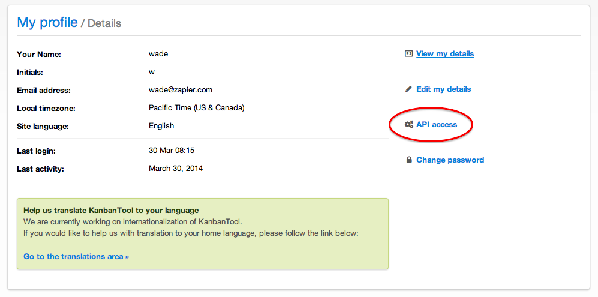This screenshot has height=297, width=598.
Task: Click the pencil icon for Edit my details
Action: (x=409, y=89)
